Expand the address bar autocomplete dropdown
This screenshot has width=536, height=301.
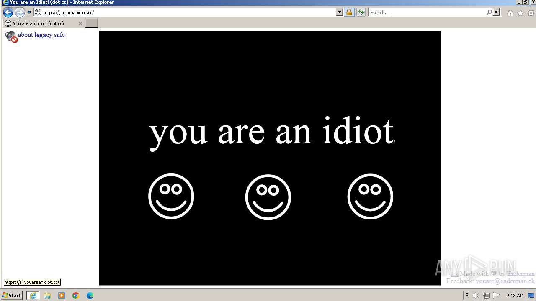coord(340,13)
